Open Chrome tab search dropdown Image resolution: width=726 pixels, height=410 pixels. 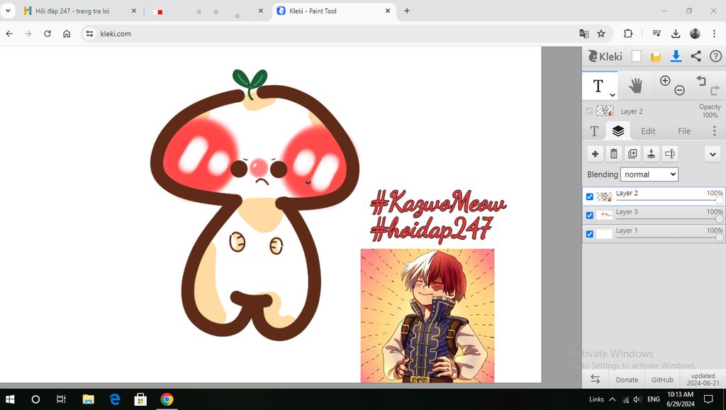coord(8,11)
